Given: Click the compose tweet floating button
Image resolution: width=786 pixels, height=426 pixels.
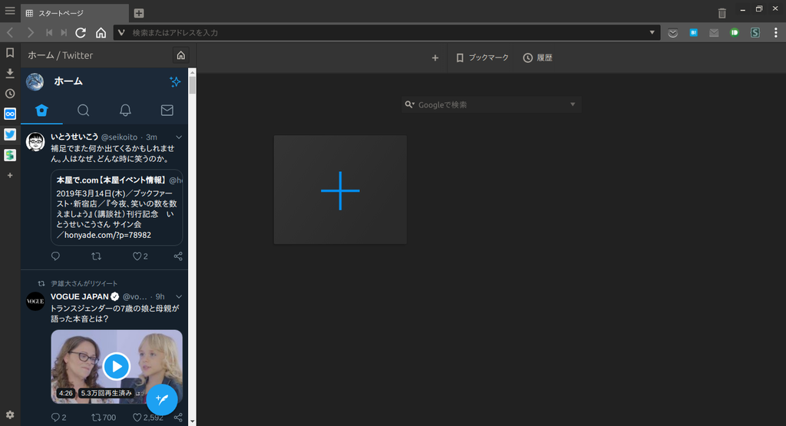Looking at the screenshot, I should (162, 399).
